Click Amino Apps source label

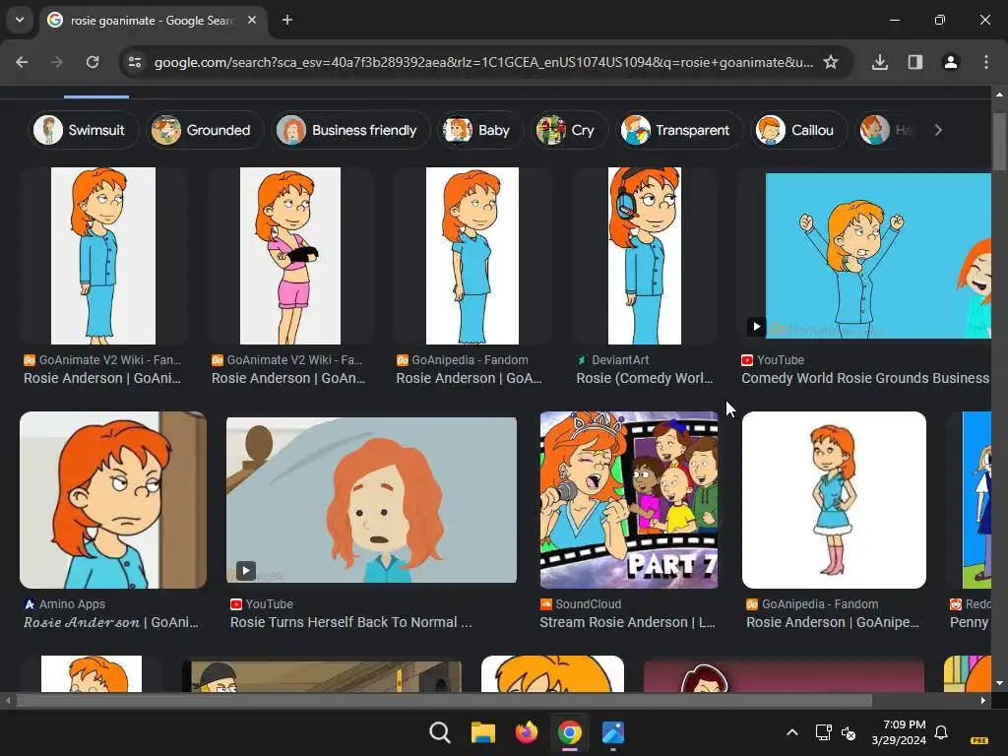tap(71, 604)
